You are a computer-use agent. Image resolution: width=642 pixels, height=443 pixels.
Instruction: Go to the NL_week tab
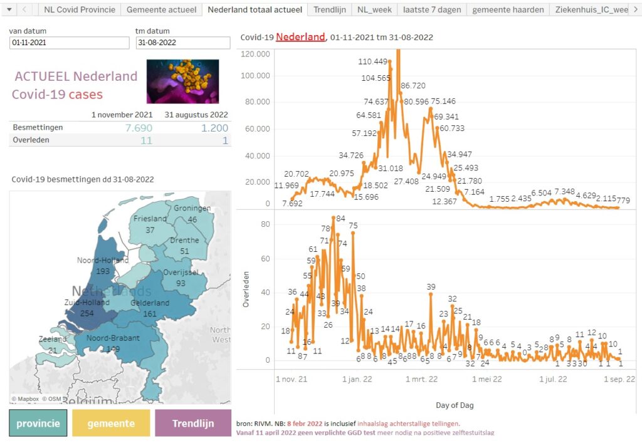(374, 9)
